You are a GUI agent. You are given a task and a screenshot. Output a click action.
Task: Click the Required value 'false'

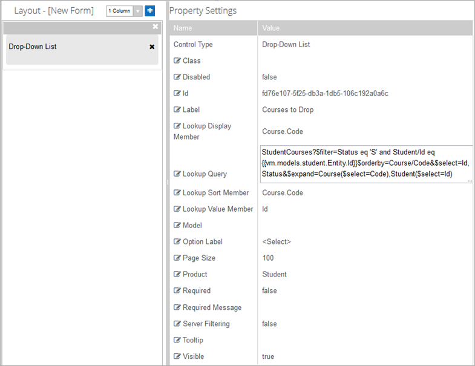(269, 290)
